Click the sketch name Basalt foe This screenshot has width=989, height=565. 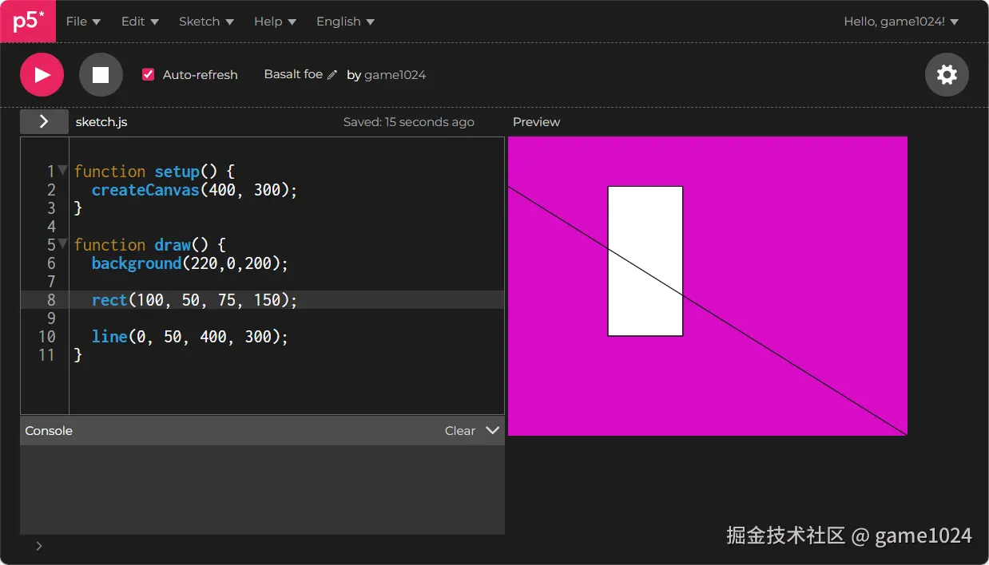[293, 74]
